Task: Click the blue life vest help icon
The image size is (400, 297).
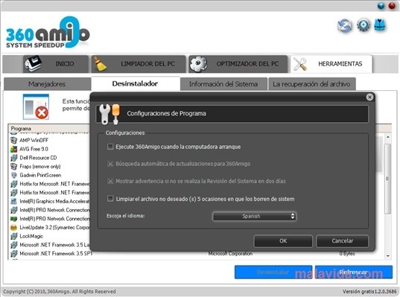Action: (x=380, y=25)
